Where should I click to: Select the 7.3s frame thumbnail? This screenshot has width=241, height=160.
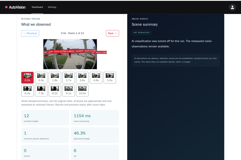point(41,91)
